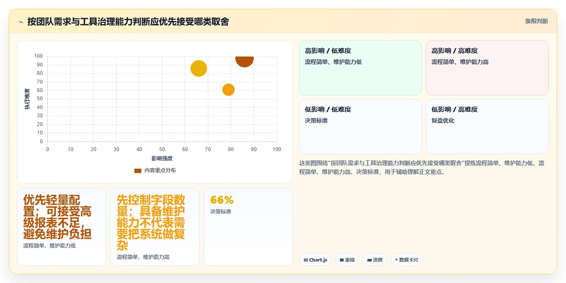This screenshot has height=283, width=566.
Task: Click the Chart.js tag chip
Action: point(315,260)
